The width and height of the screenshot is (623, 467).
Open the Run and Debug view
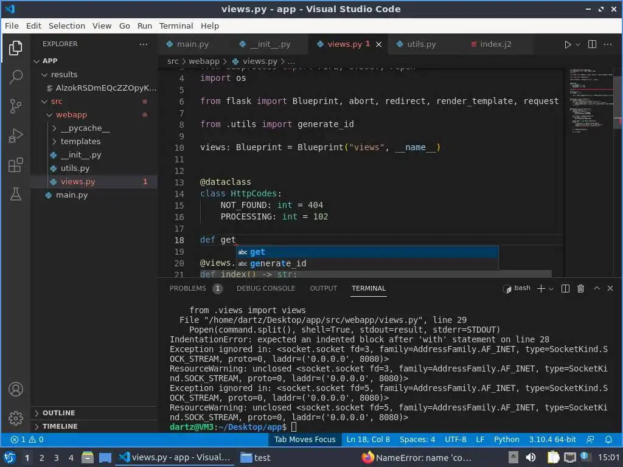(15, 136)
